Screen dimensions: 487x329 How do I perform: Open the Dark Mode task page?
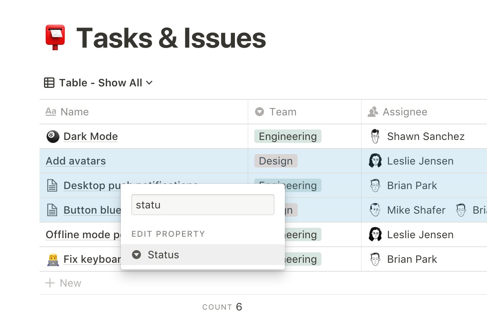point(91,137)
